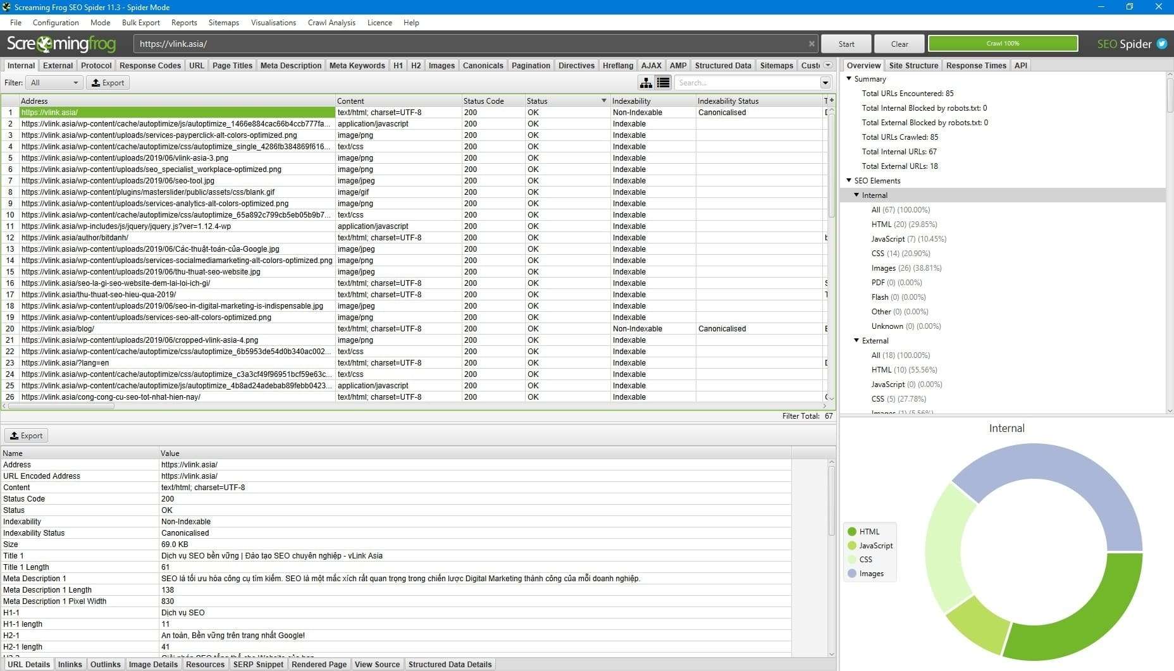Viewport: 1174px width, 671px height.
Task: Select HTML (10) under External
Action: point(904,370)
